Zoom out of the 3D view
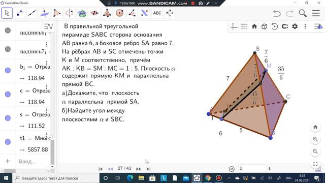This screenshot has height=183, width=325. pos(315,151)
